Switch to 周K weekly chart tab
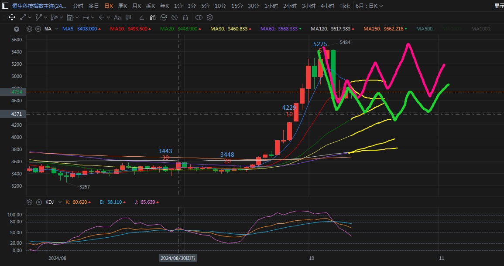This screenshot has width=504, height=266. pyautogui.click(x=123, y=6)
